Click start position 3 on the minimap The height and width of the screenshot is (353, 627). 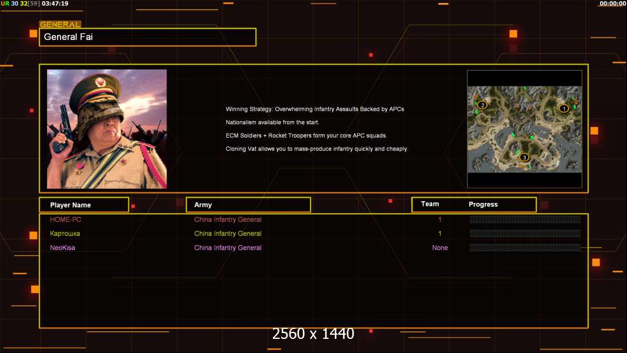(x=524, y=157)
